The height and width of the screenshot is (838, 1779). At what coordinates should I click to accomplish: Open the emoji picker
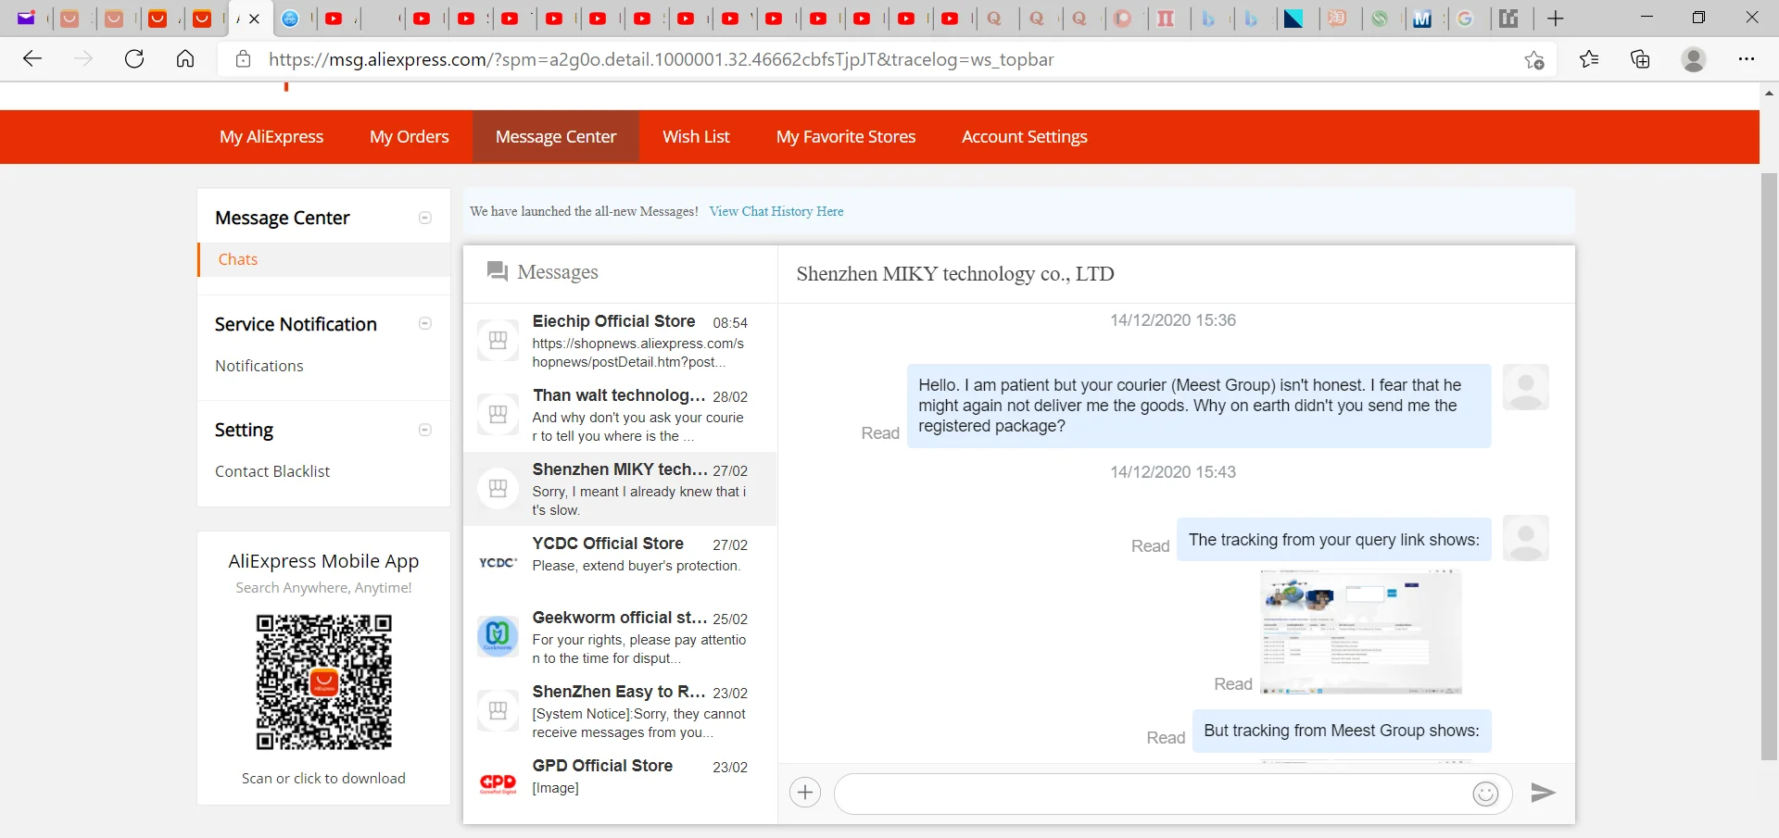coord(1485,794)
